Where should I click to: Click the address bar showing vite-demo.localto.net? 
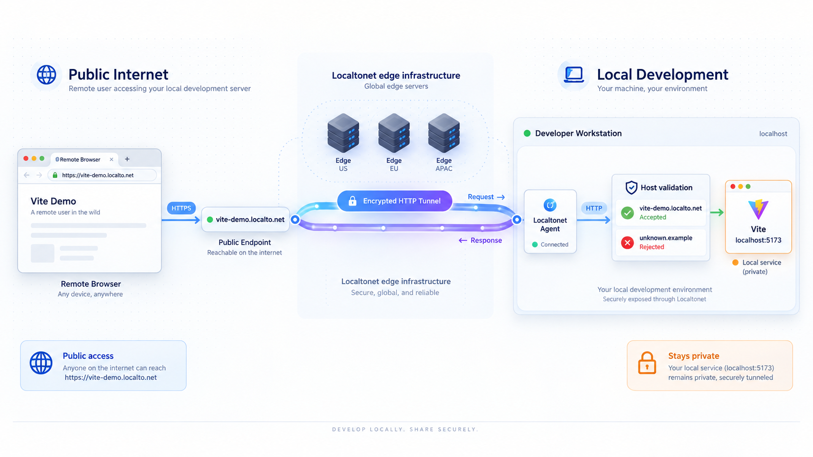point(102,175)
